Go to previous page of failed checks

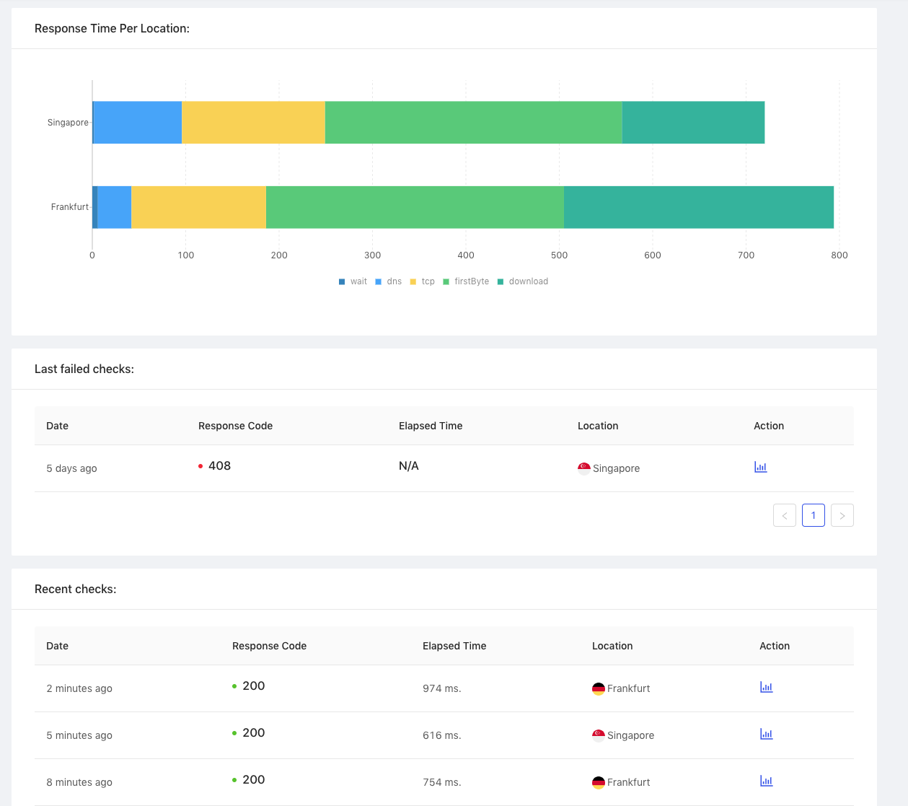tap(785, 515)
